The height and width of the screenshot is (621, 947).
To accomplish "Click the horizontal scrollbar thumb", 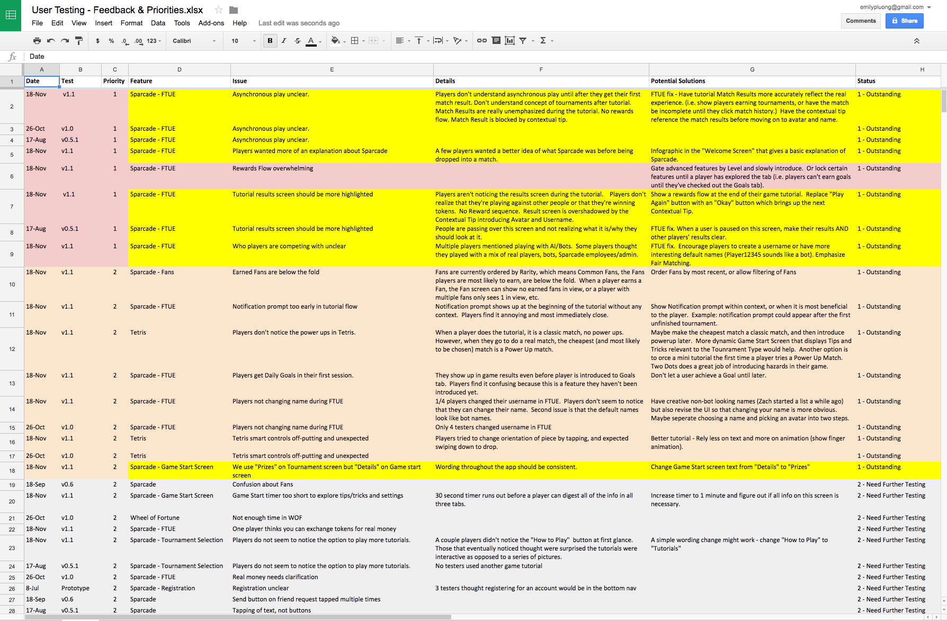I will pos(238,617).
